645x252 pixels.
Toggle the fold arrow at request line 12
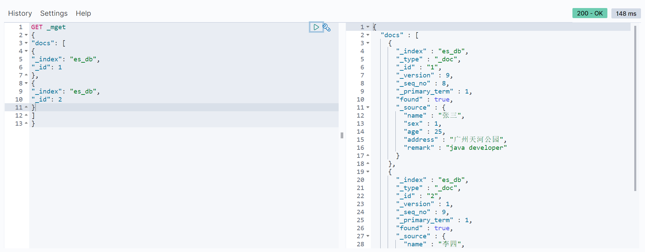(x=26, y=116)
